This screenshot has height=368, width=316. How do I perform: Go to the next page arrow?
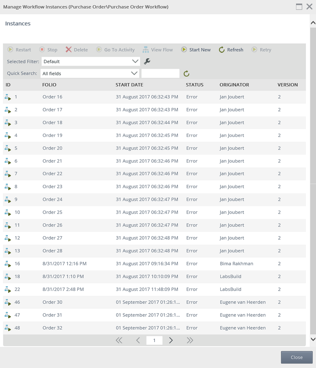coord(171,340)
